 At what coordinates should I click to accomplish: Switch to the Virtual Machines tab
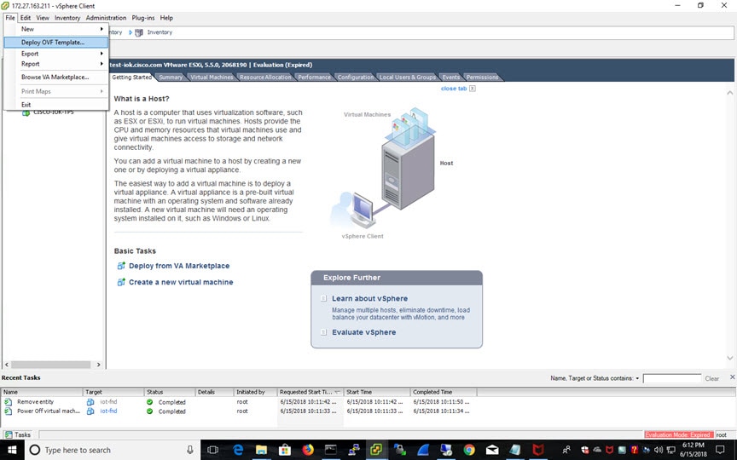coord(212,77)
